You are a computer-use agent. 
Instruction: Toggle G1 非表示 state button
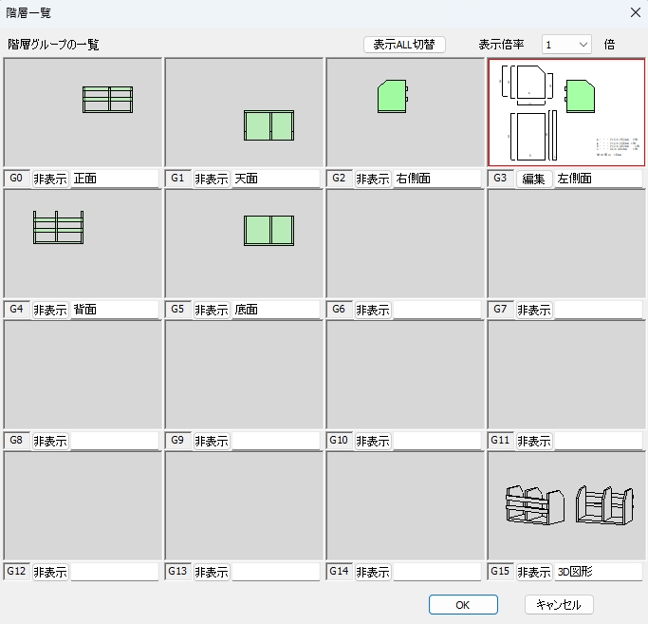coord(212,179)
